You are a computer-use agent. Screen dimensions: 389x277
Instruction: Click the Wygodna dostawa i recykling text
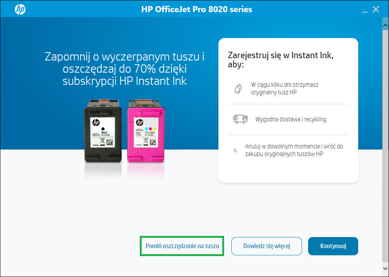(291, 119)
